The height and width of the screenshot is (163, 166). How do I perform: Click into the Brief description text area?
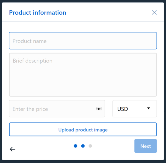tap(83, 75)
